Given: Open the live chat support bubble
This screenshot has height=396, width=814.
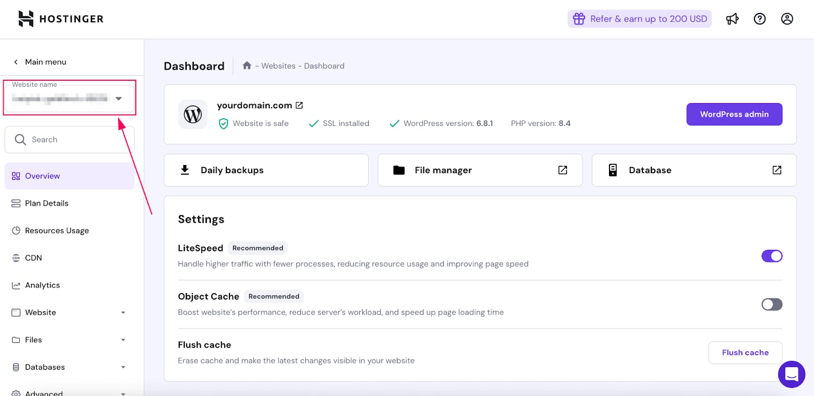Looking at the screenshot, I should point(791,374).
